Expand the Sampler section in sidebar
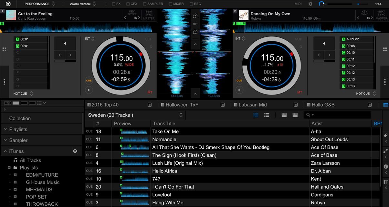Viewport: 389px width, 207px height. pos(5,140)
